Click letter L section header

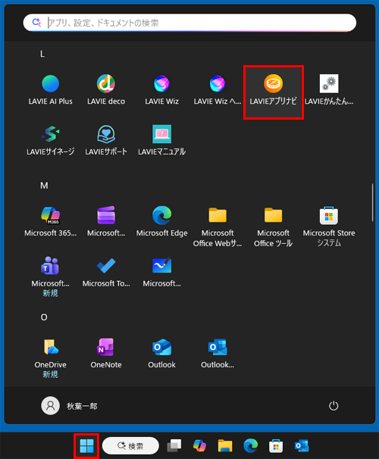(x=42, y=54)
